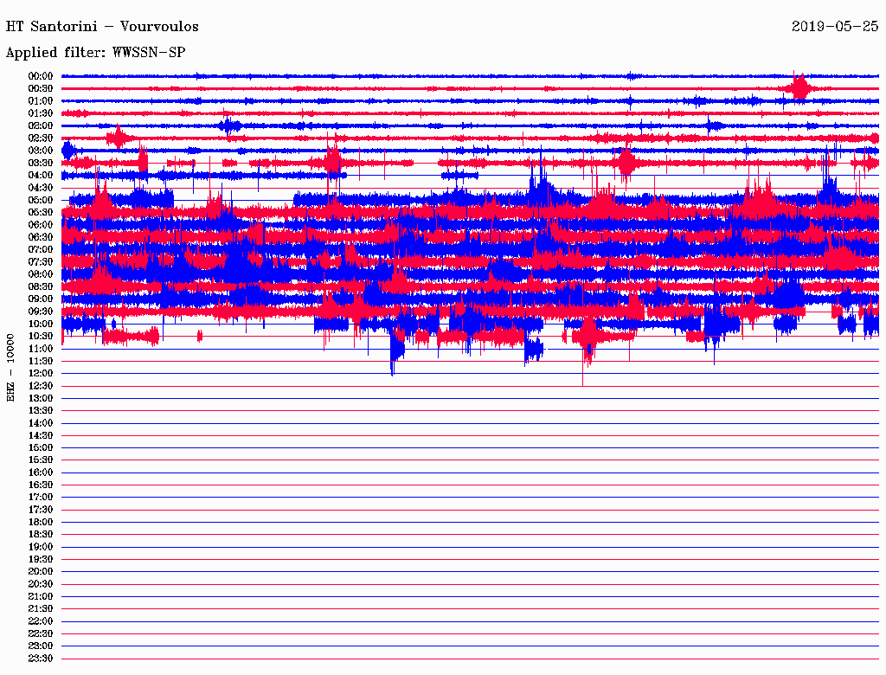Click the blue spike at start of 03:00 trace
Image resolution: width=886 pixels, height=675 pixels.
tap(68, 151)
